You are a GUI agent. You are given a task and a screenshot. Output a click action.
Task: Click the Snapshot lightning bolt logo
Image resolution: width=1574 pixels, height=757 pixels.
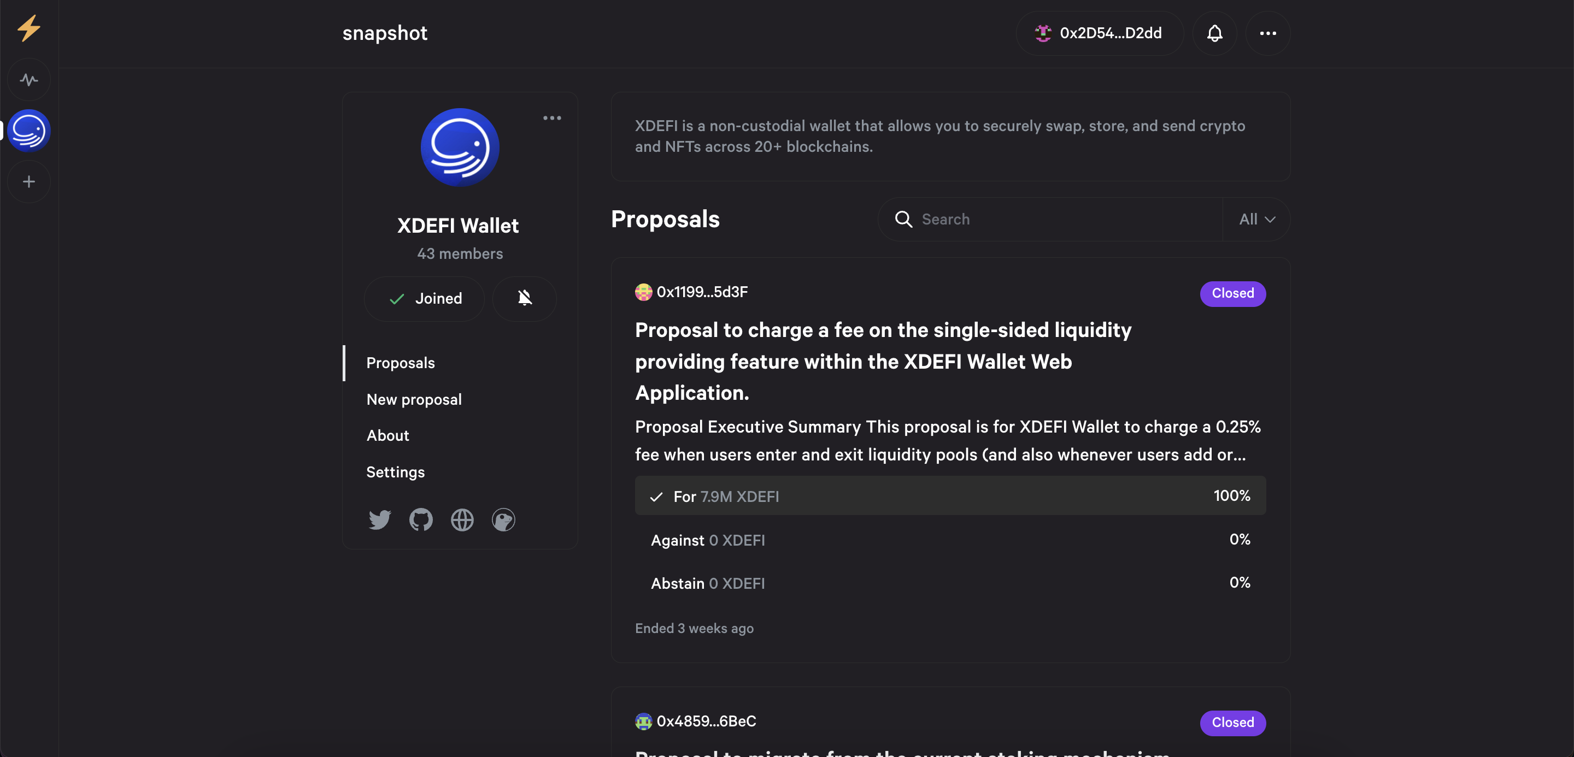click(x=28, y=28)
